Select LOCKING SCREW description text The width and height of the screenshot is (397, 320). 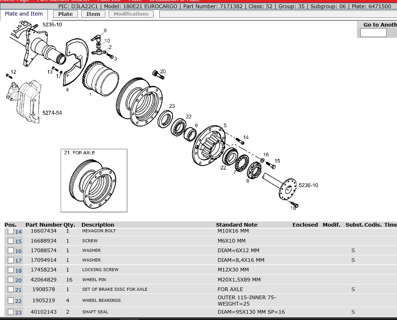coord(100,270)
